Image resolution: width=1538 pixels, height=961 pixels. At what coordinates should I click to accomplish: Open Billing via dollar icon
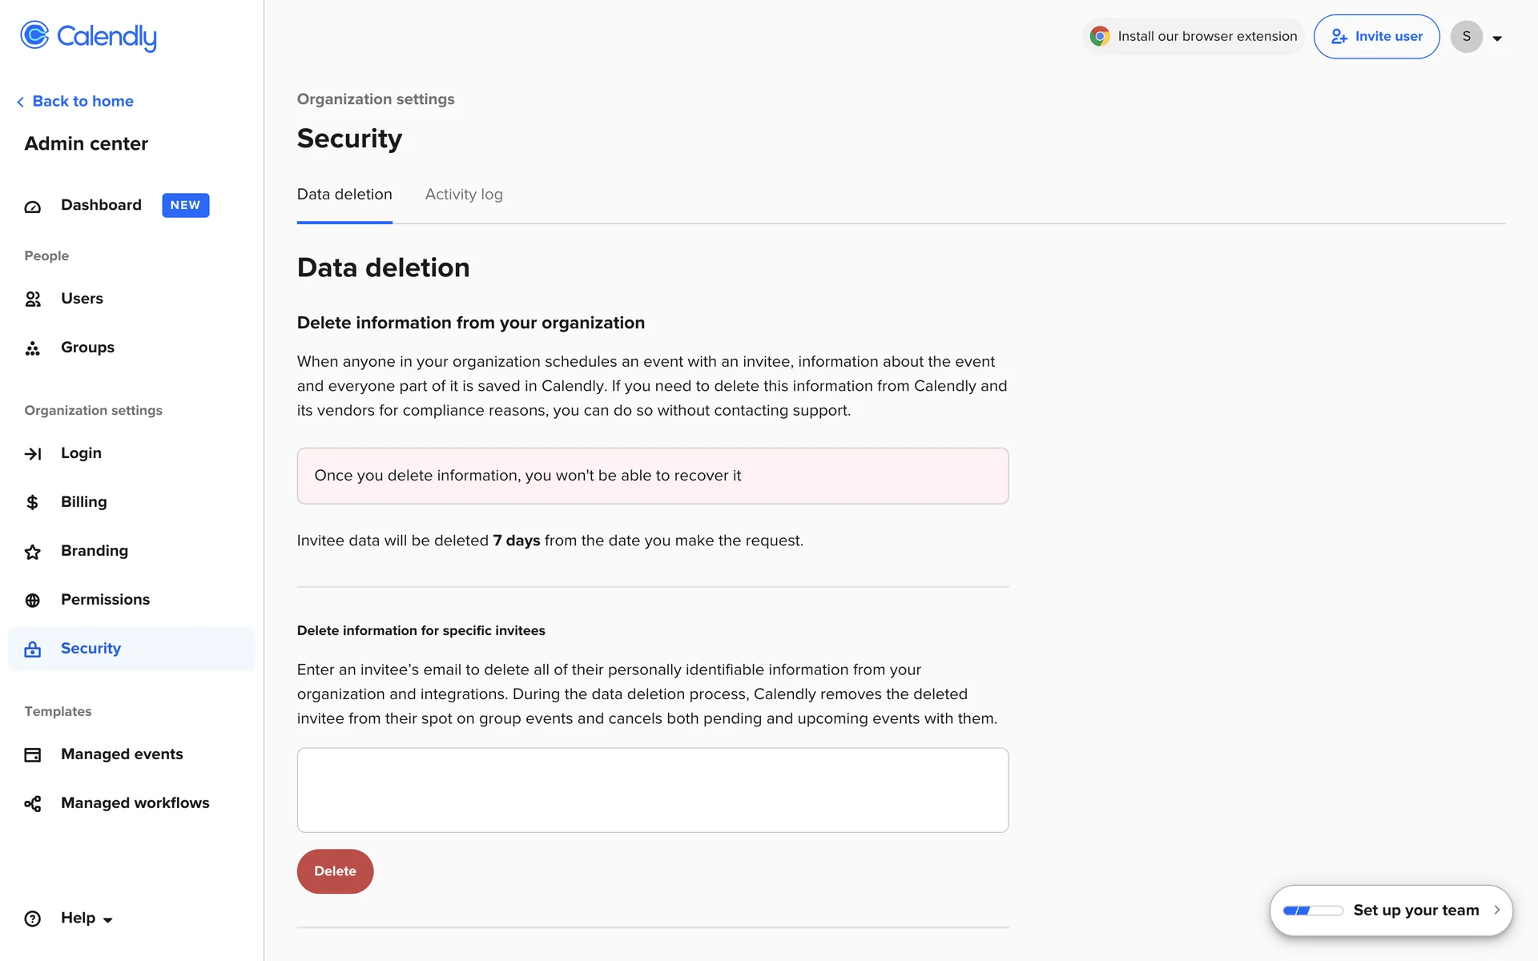(x=32, y=502)
